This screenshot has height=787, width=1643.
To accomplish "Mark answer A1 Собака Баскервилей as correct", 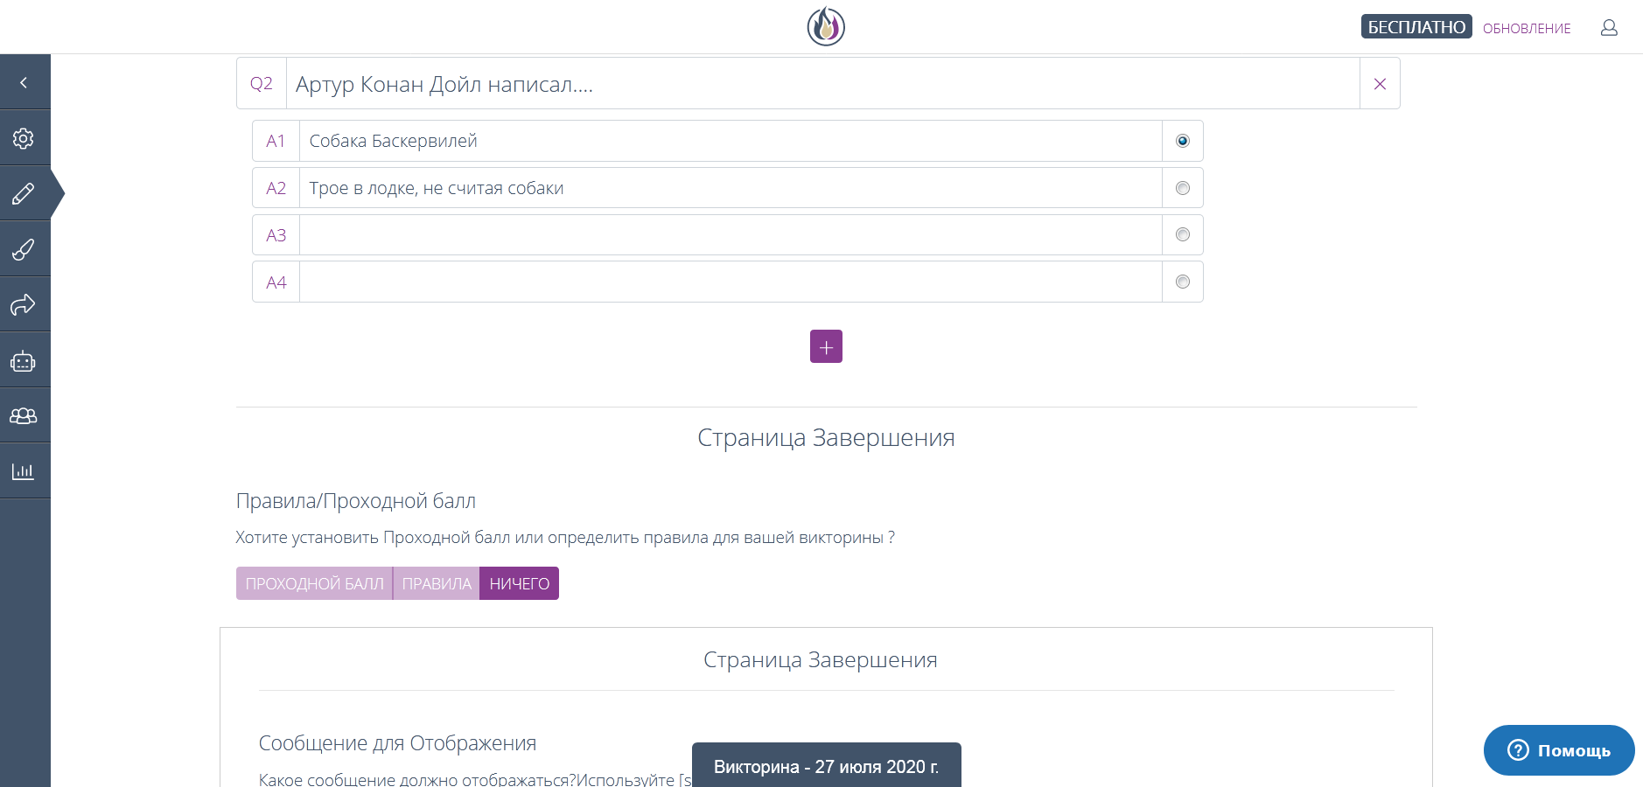I will pos(1183,141).
